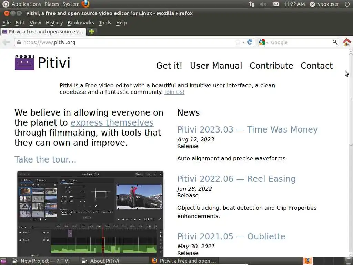353x265 pixels.
Task: Open the System menu
Action: (71, 4)
